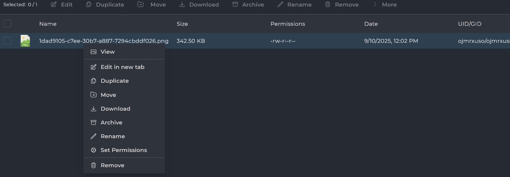Click the Remove button in top toolbar
510x177 pixels.
pyautogui.click(x=342, y=5)
